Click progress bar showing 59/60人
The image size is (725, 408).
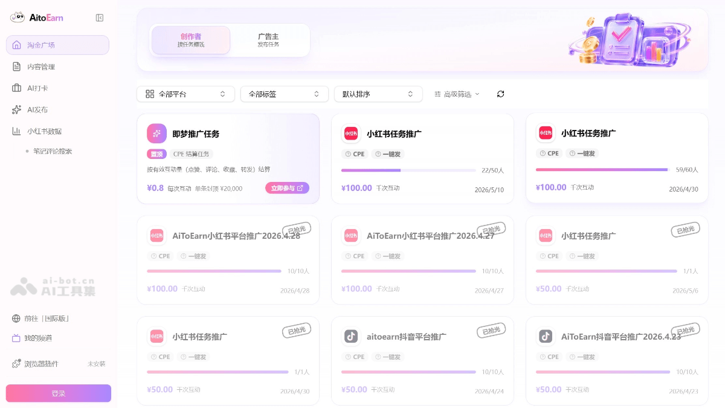click(x=603, y=170)
